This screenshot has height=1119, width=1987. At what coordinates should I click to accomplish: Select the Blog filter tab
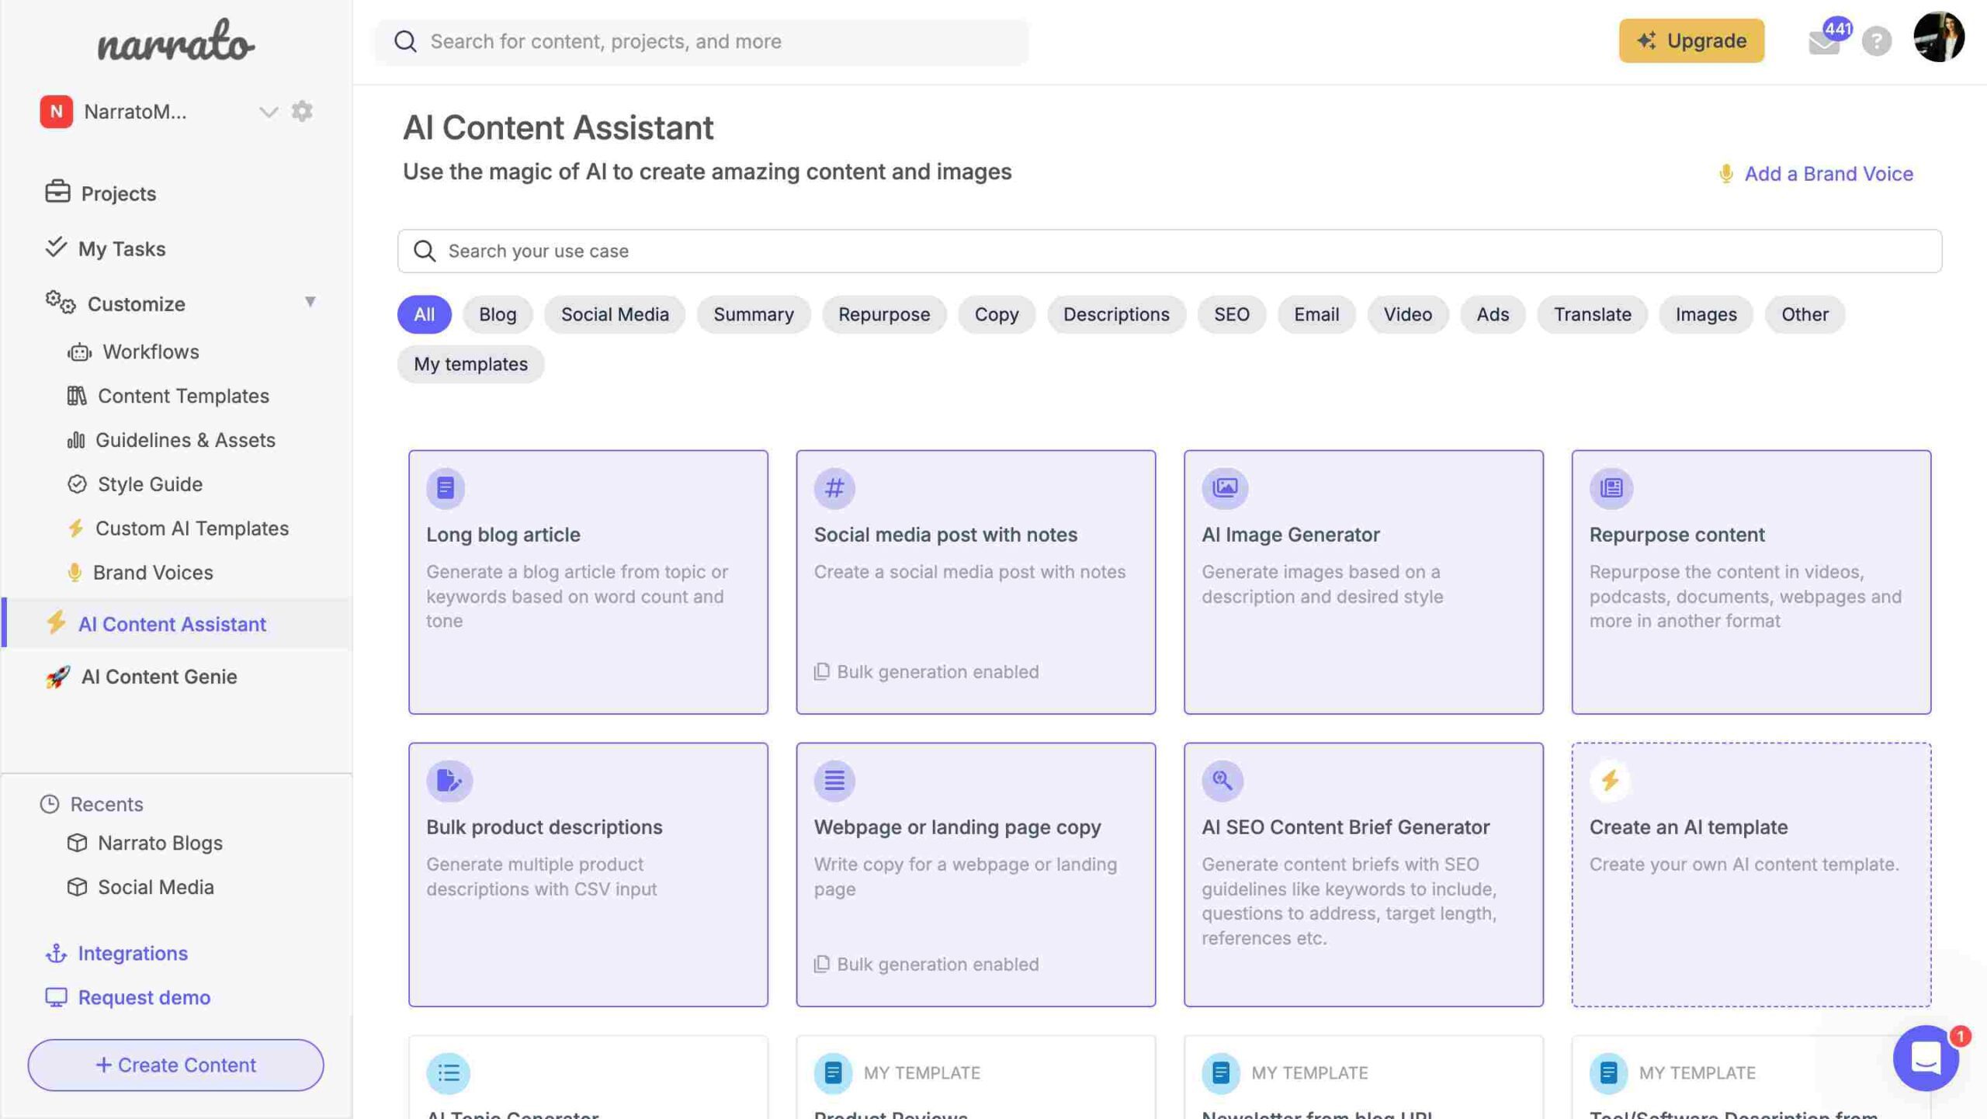coord(497,314)
